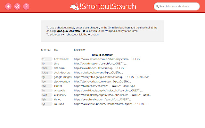The height and width of the screenshot is (128, 205).
Task: Click the YouTube site name
Action: (59, 104)
